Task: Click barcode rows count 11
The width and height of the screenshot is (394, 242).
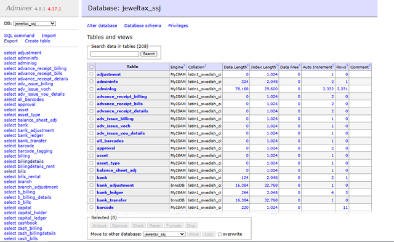Action: coord(345,208)
